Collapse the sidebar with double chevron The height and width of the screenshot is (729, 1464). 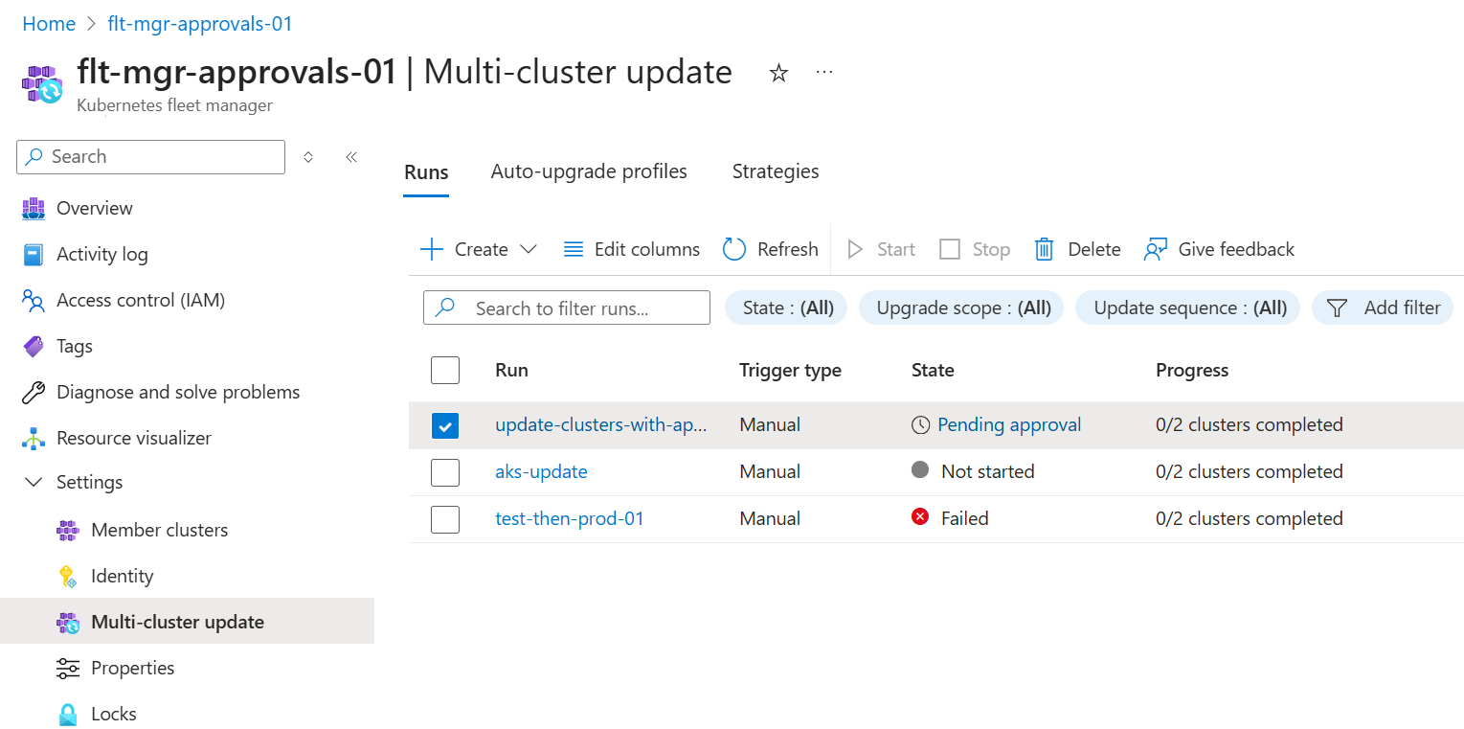tap(351, 157)
